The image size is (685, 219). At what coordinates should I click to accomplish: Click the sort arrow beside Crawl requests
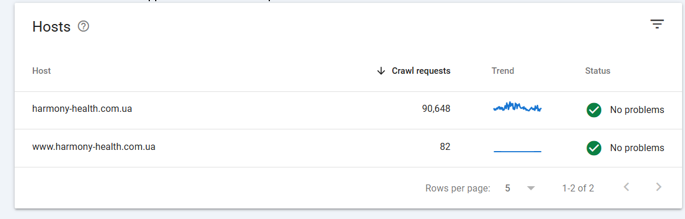381,71
